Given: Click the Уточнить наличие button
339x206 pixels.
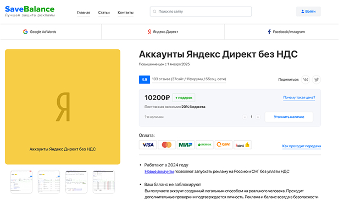Looking at the screenshot, I should tap(289, 117).
